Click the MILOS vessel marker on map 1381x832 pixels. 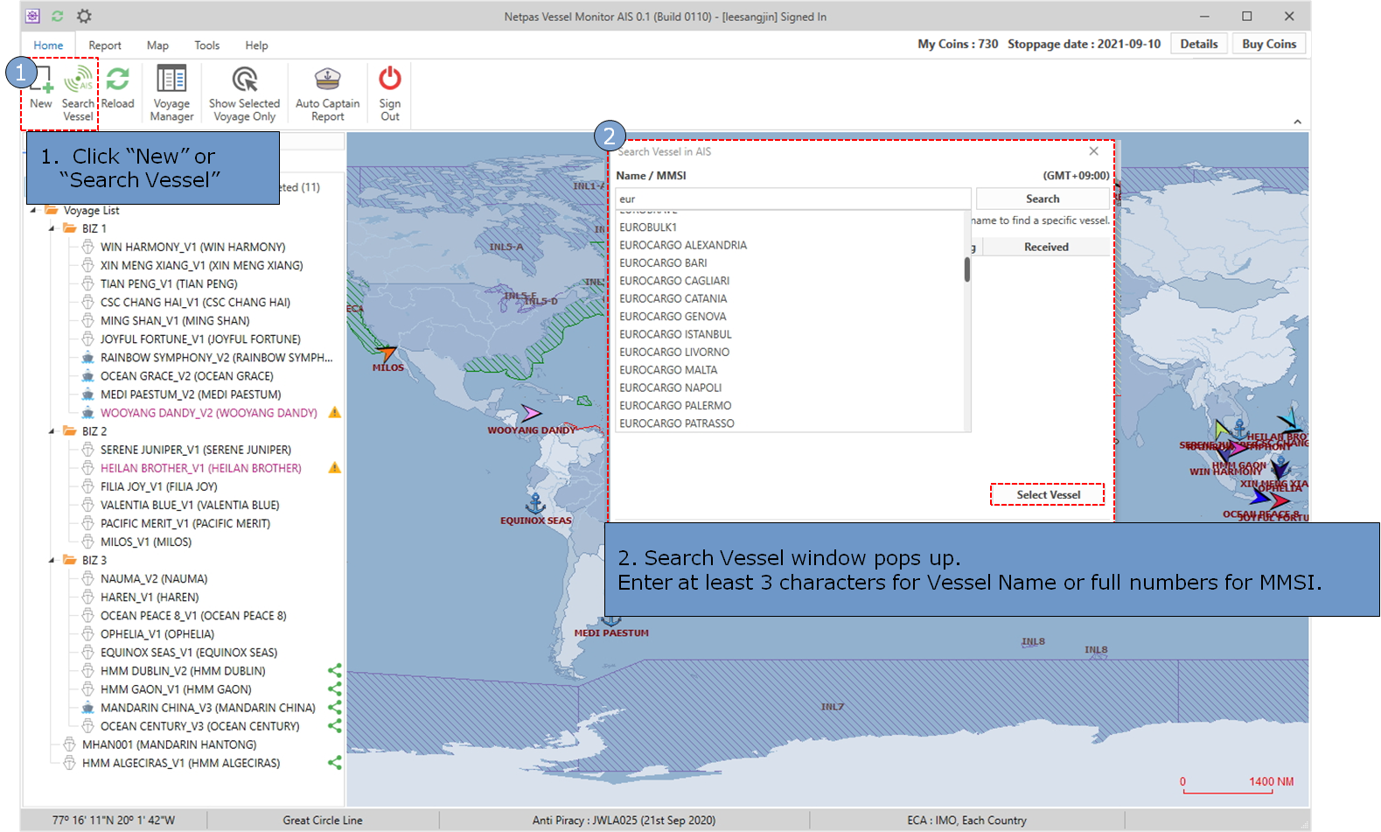[x=386, y=353]
